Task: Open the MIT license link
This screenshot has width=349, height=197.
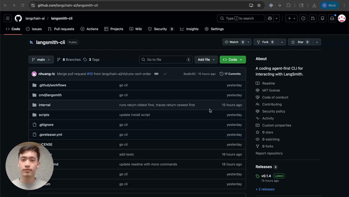Action: click(271, 90)
